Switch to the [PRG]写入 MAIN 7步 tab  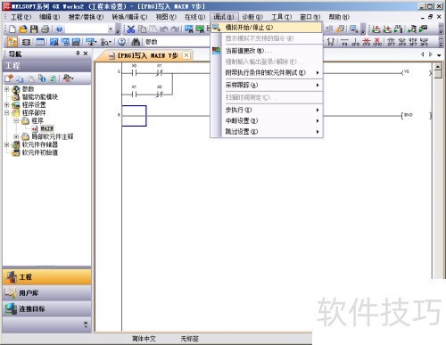144,55
